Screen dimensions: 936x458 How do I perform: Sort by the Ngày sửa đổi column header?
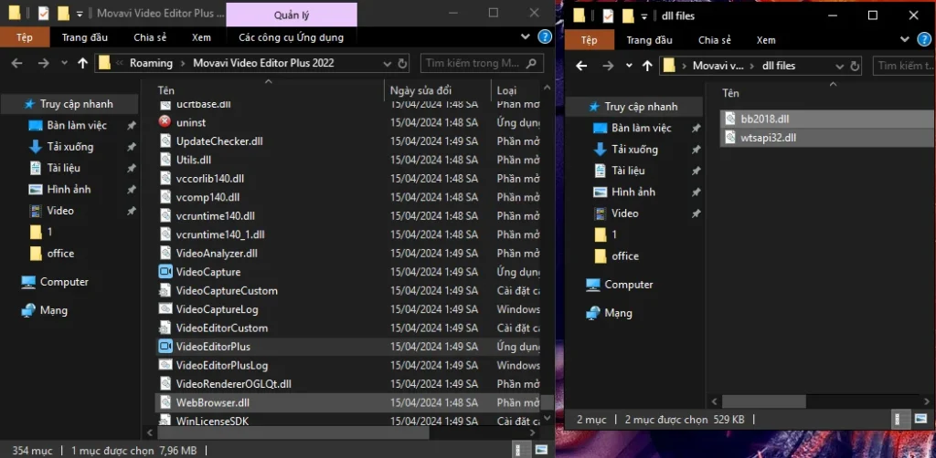(420, 90)
